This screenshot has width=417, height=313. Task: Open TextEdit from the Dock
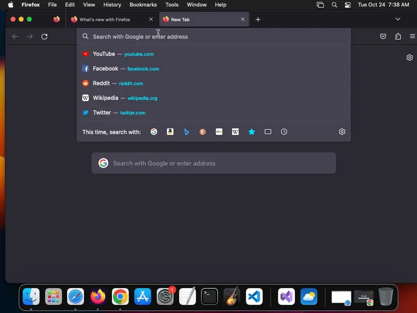point(187,296)
